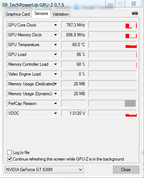Image resolution: width=144 pixels, height=178 pixels.
Task: Open the GPU Load dropdown arrow
Action: tap(55, 54)
